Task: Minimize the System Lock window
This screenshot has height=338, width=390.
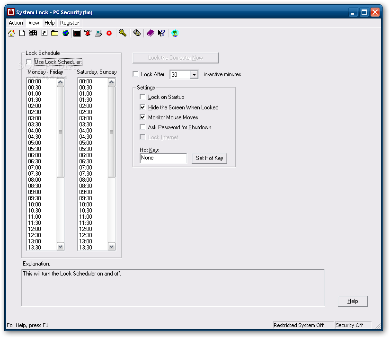Action: point(353,12)
